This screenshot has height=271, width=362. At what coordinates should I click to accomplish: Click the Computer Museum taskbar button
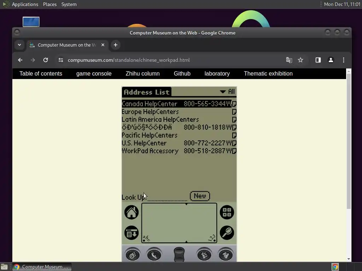coord(42,267)
